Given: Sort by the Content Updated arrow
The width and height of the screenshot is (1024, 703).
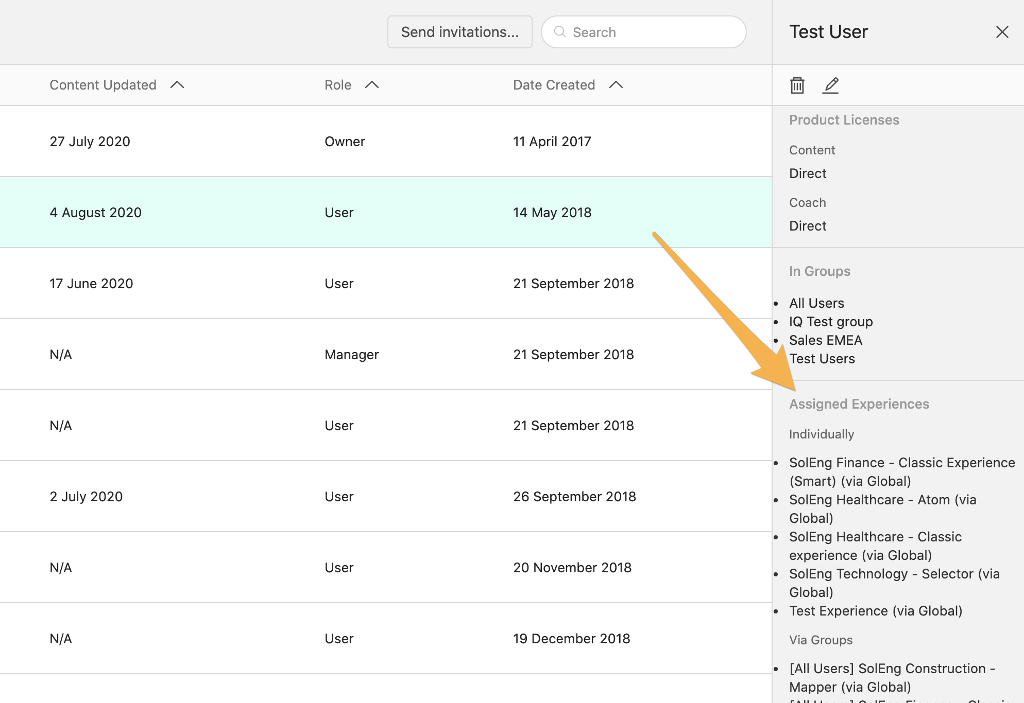Looking at the screenshot, I should 177,85.
